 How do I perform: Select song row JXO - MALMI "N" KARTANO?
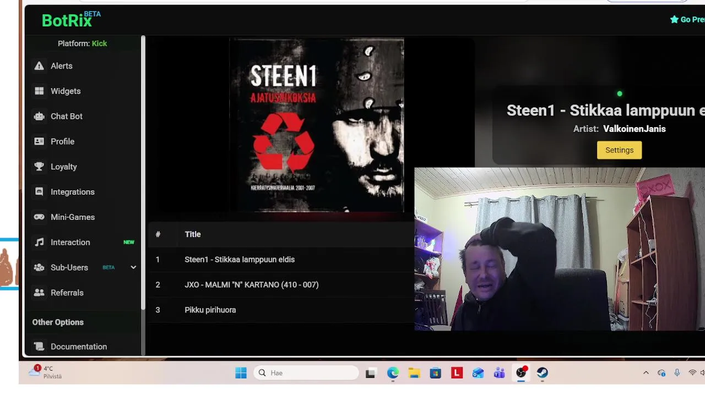click(x=281, y=285)
